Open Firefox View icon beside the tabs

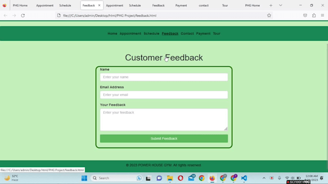click(x=4, y=5)
